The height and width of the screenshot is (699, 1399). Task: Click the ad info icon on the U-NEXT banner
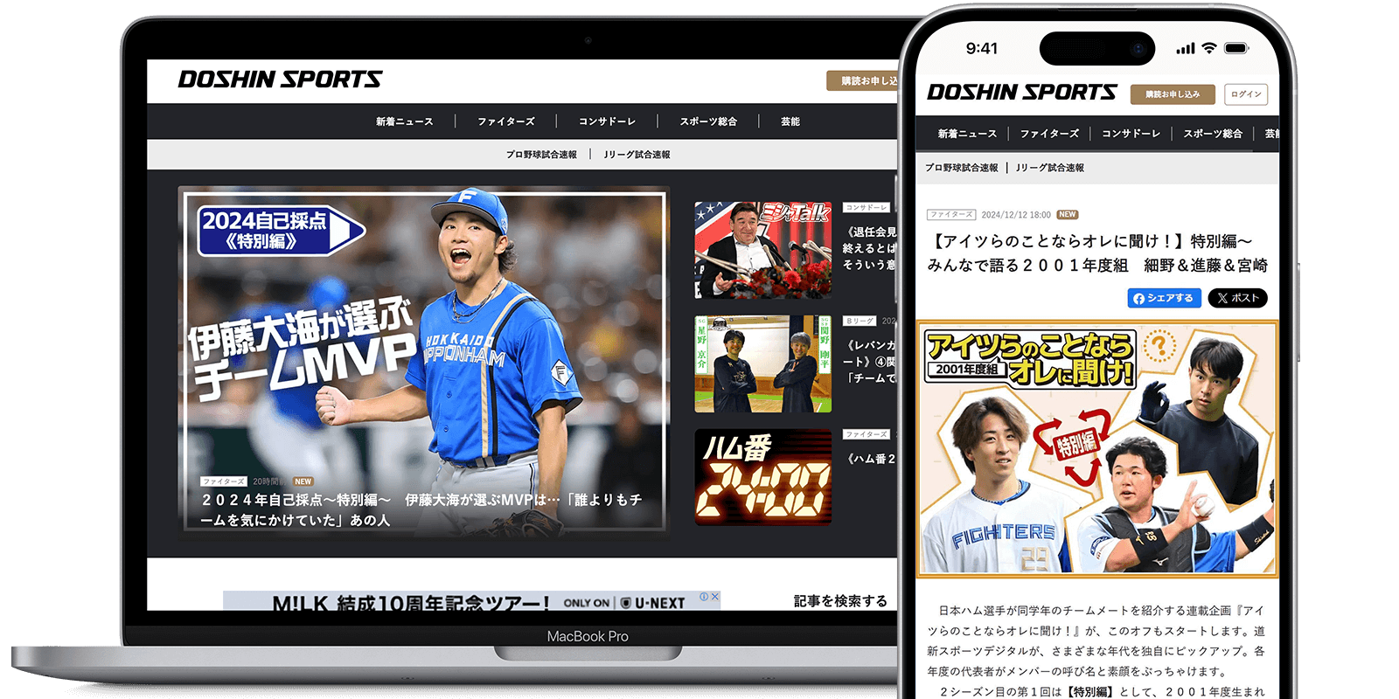[704, 598]
